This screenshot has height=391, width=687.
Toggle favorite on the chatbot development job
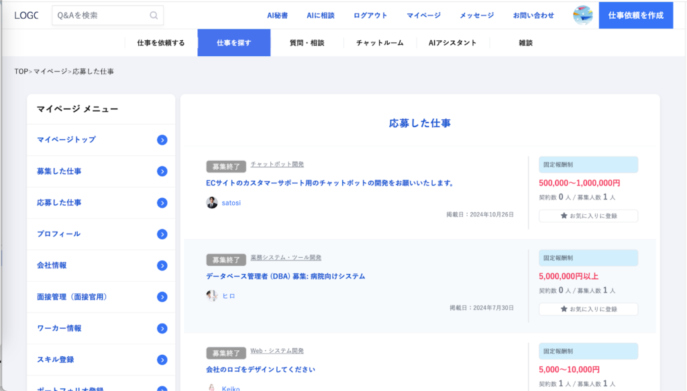point(588,216)
